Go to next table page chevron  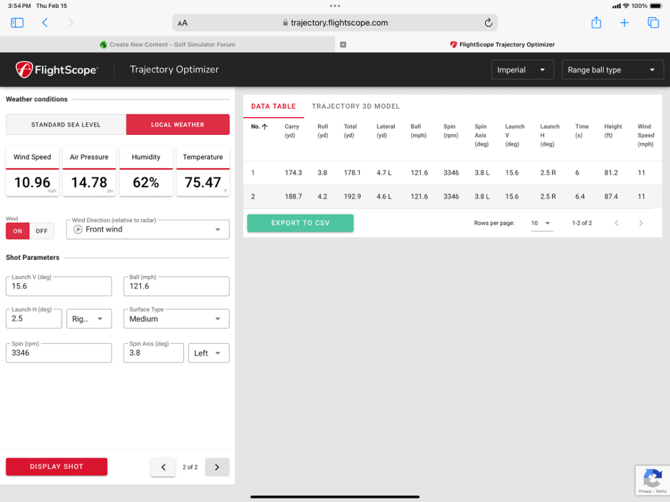641,223
